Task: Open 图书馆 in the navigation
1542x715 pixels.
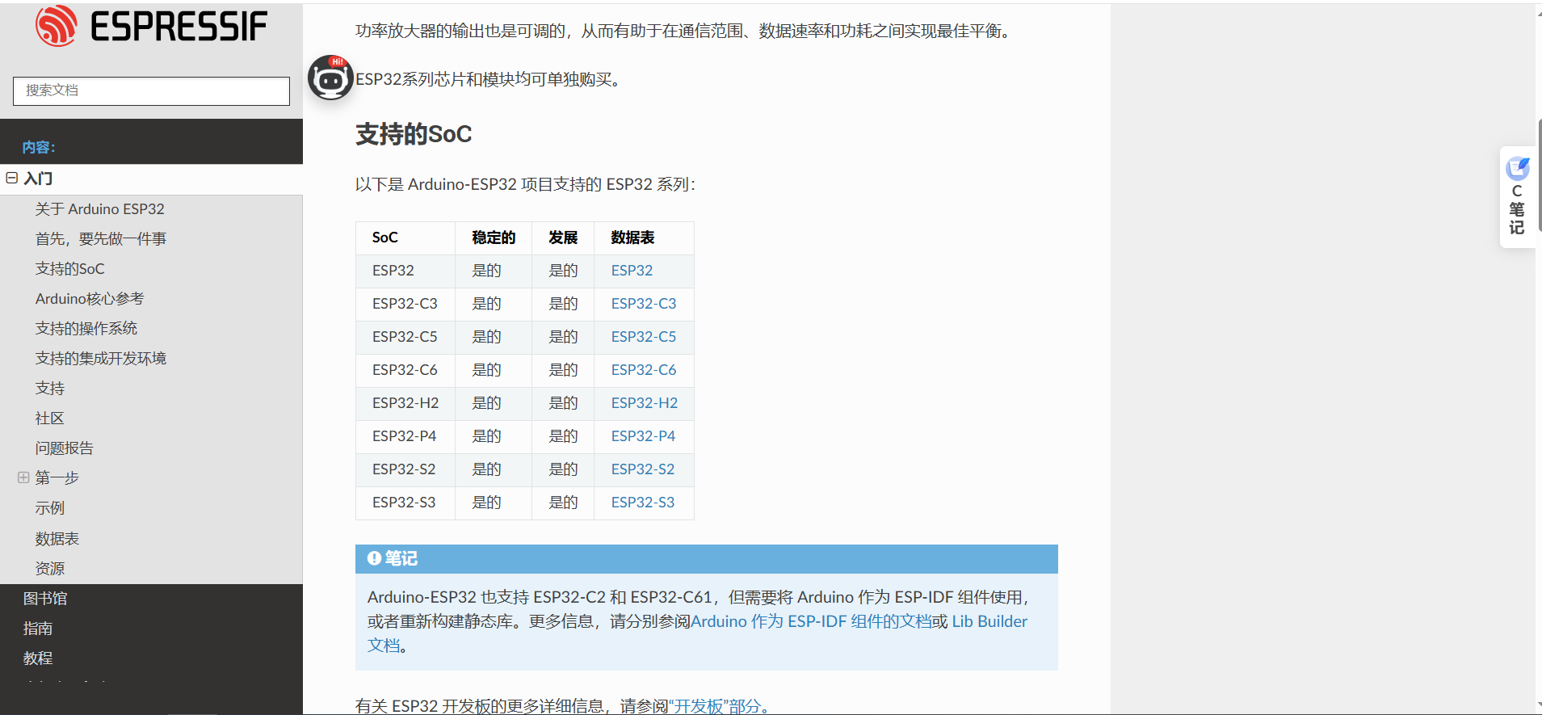Action: pyautogui.click(x=45, y=599)
